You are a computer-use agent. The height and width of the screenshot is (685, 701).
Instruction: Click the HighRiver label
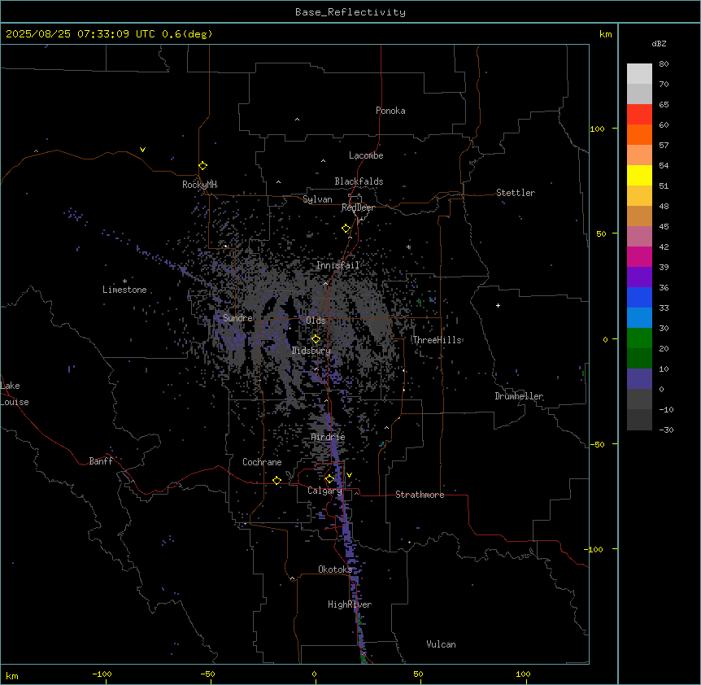click(x=350, y=604)
